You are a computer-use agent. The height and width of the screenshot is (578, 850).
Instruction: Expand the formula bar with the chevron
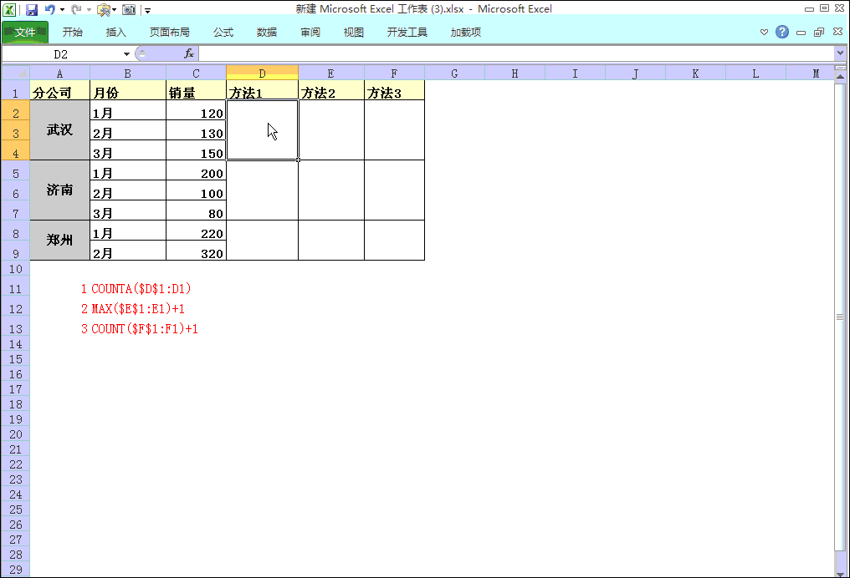point(840,53)
